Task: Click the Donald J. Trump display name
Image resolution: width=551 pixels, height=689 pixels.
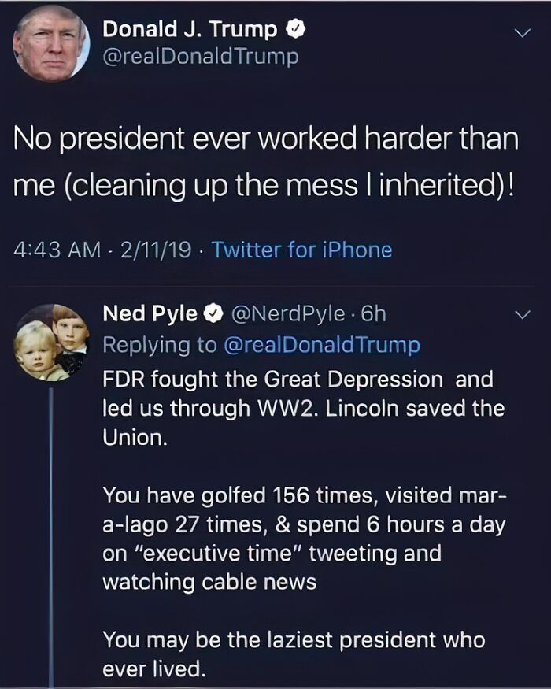Action: point(190,30)
